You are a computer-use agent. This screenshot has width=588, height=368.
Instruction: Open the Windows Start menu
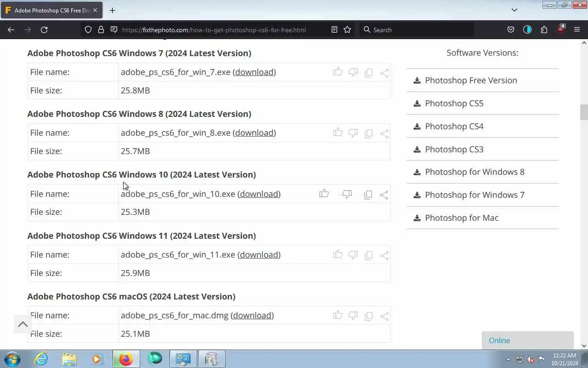point(12,359)
